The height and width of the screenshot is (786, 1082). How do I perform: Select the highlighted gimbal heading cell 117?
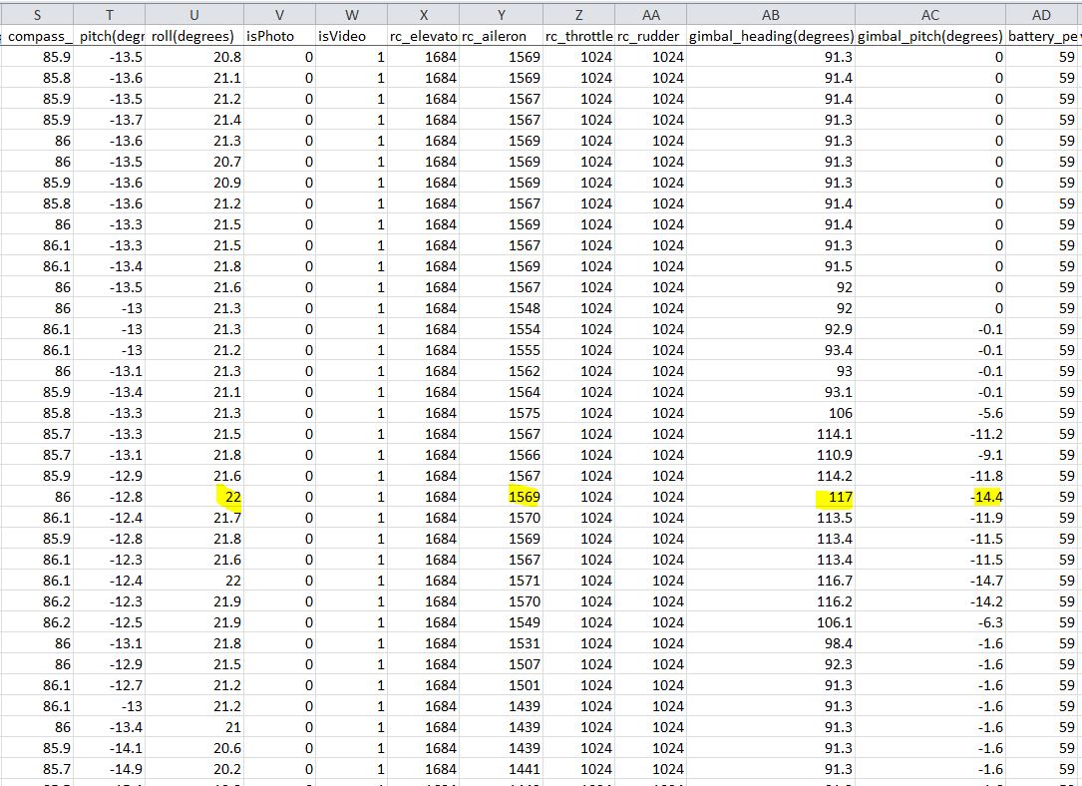(x=771, y=497)
